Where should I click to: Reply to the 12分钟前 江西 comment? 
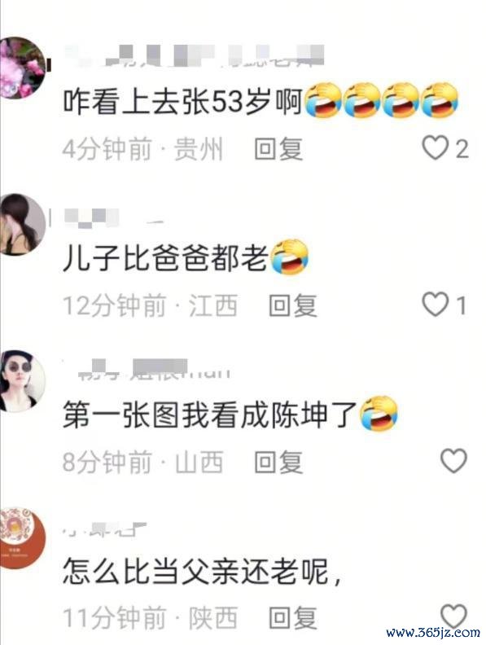click(293, 305)
